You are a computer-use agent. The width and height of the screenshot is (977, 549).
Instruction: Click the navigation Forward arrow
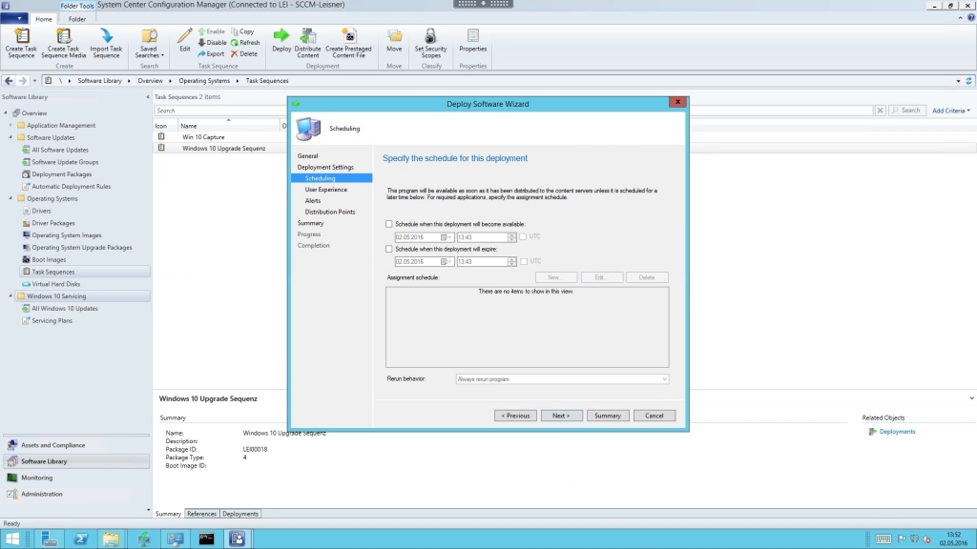point(23,80)
